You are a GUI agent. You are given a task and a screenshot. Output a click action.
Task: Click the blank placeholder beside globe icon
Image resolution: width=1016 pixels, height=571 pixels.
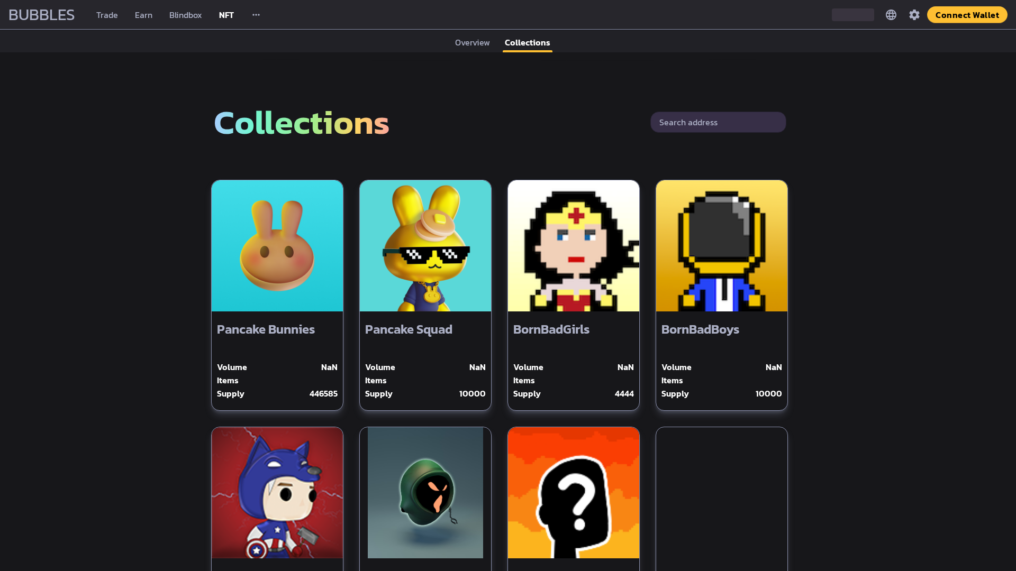point(852,15)
